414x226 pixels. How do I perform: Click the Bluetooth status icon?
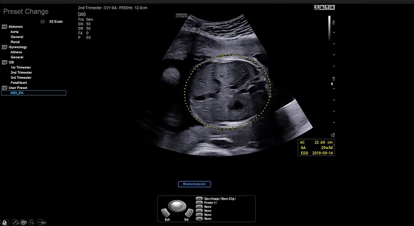coord(316,8)
